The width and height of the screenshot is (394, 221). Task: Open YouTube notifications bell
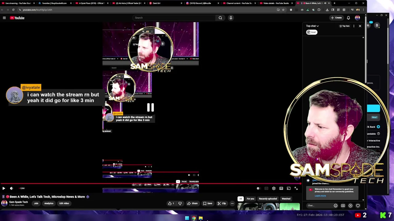[348, 18]
